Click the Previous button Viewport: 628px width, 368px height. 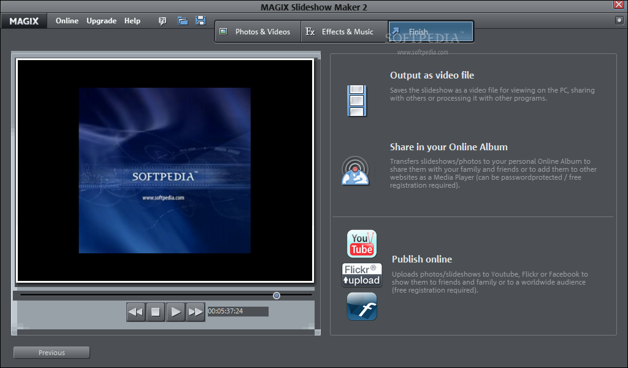[52, 353]
